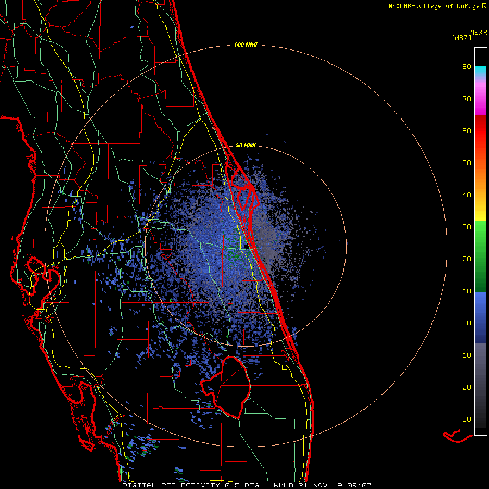The width and height of the screenshot is (489, 489).
Task: Select the 80 dBZ scale value
Action: (467, 67)
